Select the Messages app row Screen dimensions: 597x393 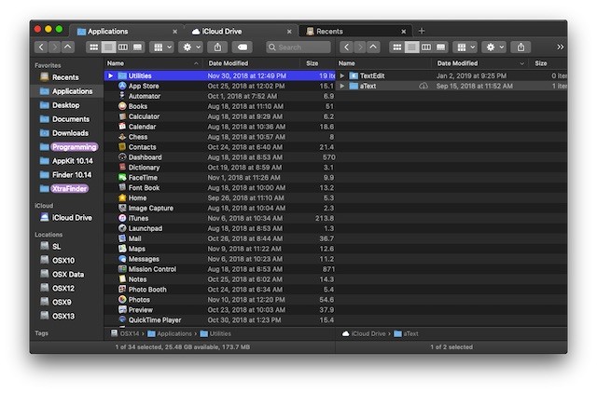point(220,259)
